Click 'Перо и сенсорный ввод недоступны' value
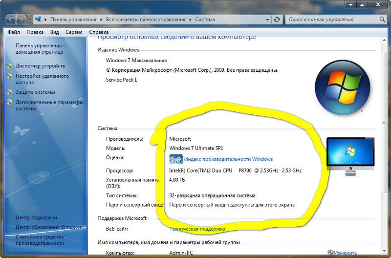 (x=232, y=205)
